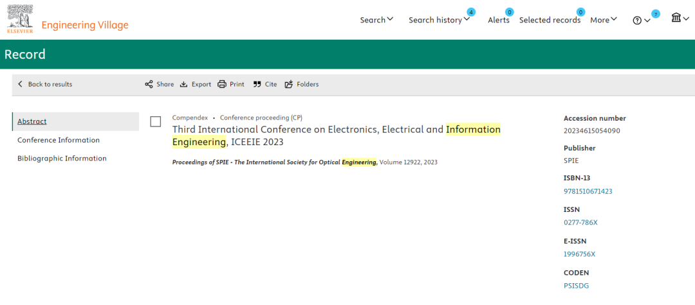Click Conference proceeding (CP) label
This screenshot has width=695, height=305.
261,118
